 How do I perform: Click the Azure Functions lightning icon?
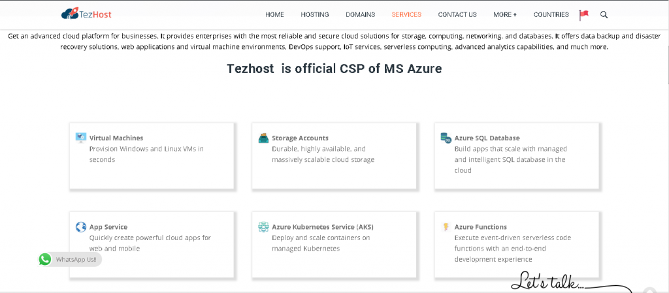(x=446, y=227)
